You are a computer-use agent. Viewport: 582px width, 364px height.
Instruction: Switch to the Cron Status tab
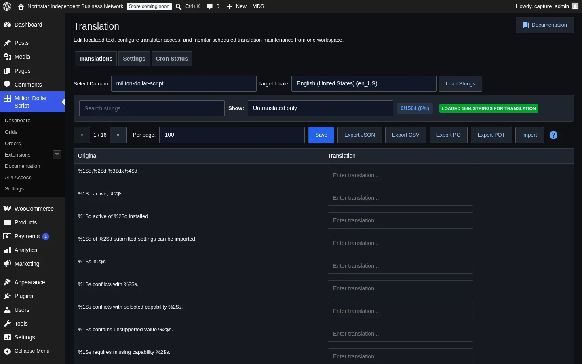click(x=172, y=59)
